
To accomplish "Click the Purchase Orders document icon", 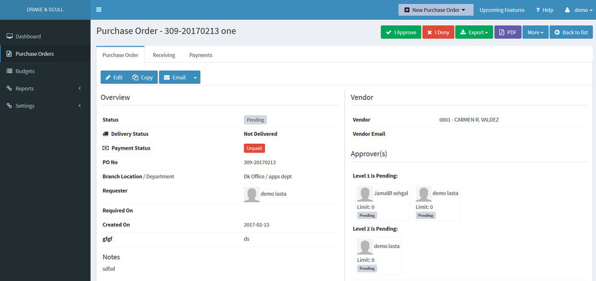I will (9, 54).
